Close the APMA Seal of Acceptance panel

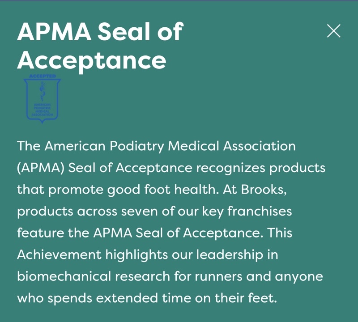pos(333,31)
